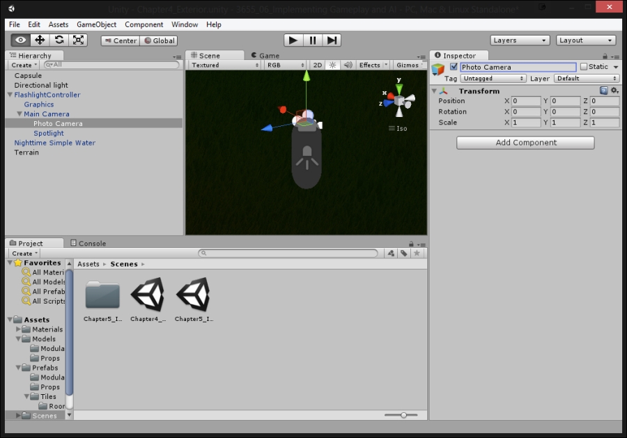This screenshot has height=438, width=627.
Task: Click the Position X field
Action: (526, 101)
